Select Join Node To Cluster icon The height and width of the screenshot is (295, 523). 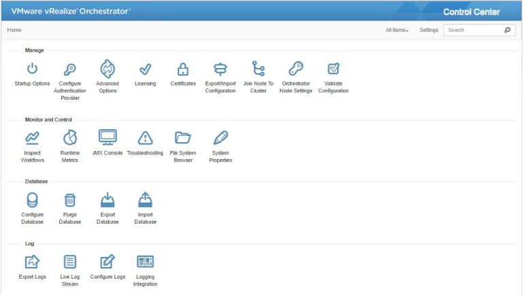[258, 69]
